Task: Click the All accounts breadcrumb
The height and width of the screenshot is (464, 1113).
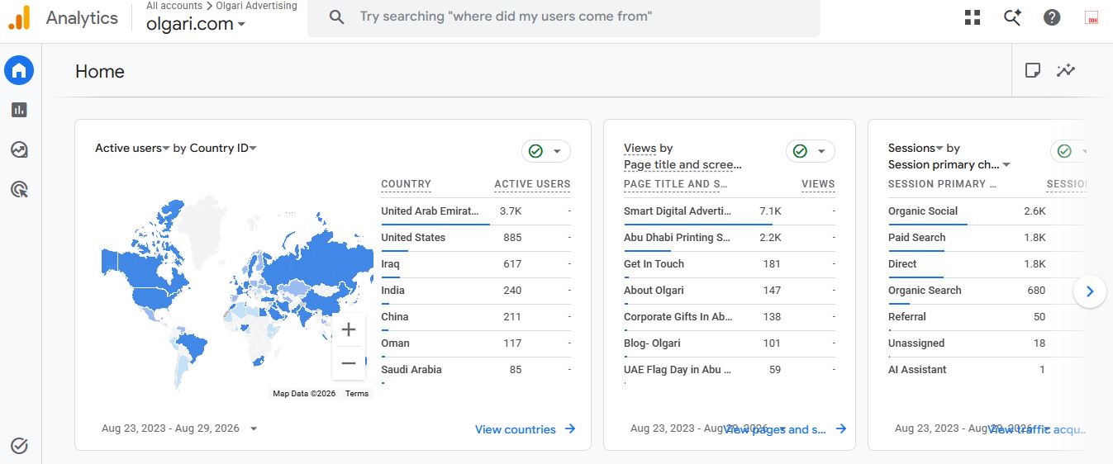Action: (x=174, y=6)
